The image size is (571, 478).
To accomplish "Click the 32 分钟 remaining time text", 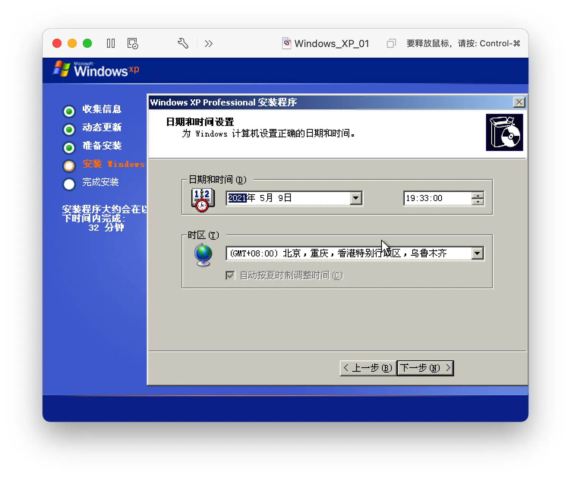I will 106,228.
